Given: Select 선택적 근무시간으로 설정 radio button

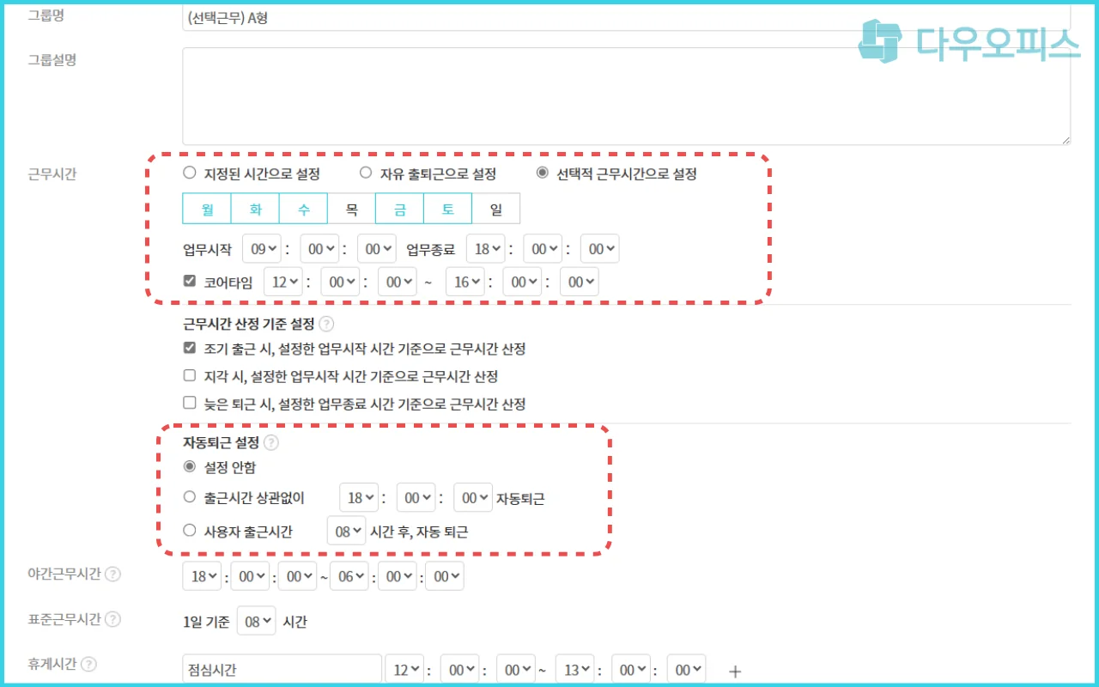Looking at the screenshot, I should pos(542,173).
